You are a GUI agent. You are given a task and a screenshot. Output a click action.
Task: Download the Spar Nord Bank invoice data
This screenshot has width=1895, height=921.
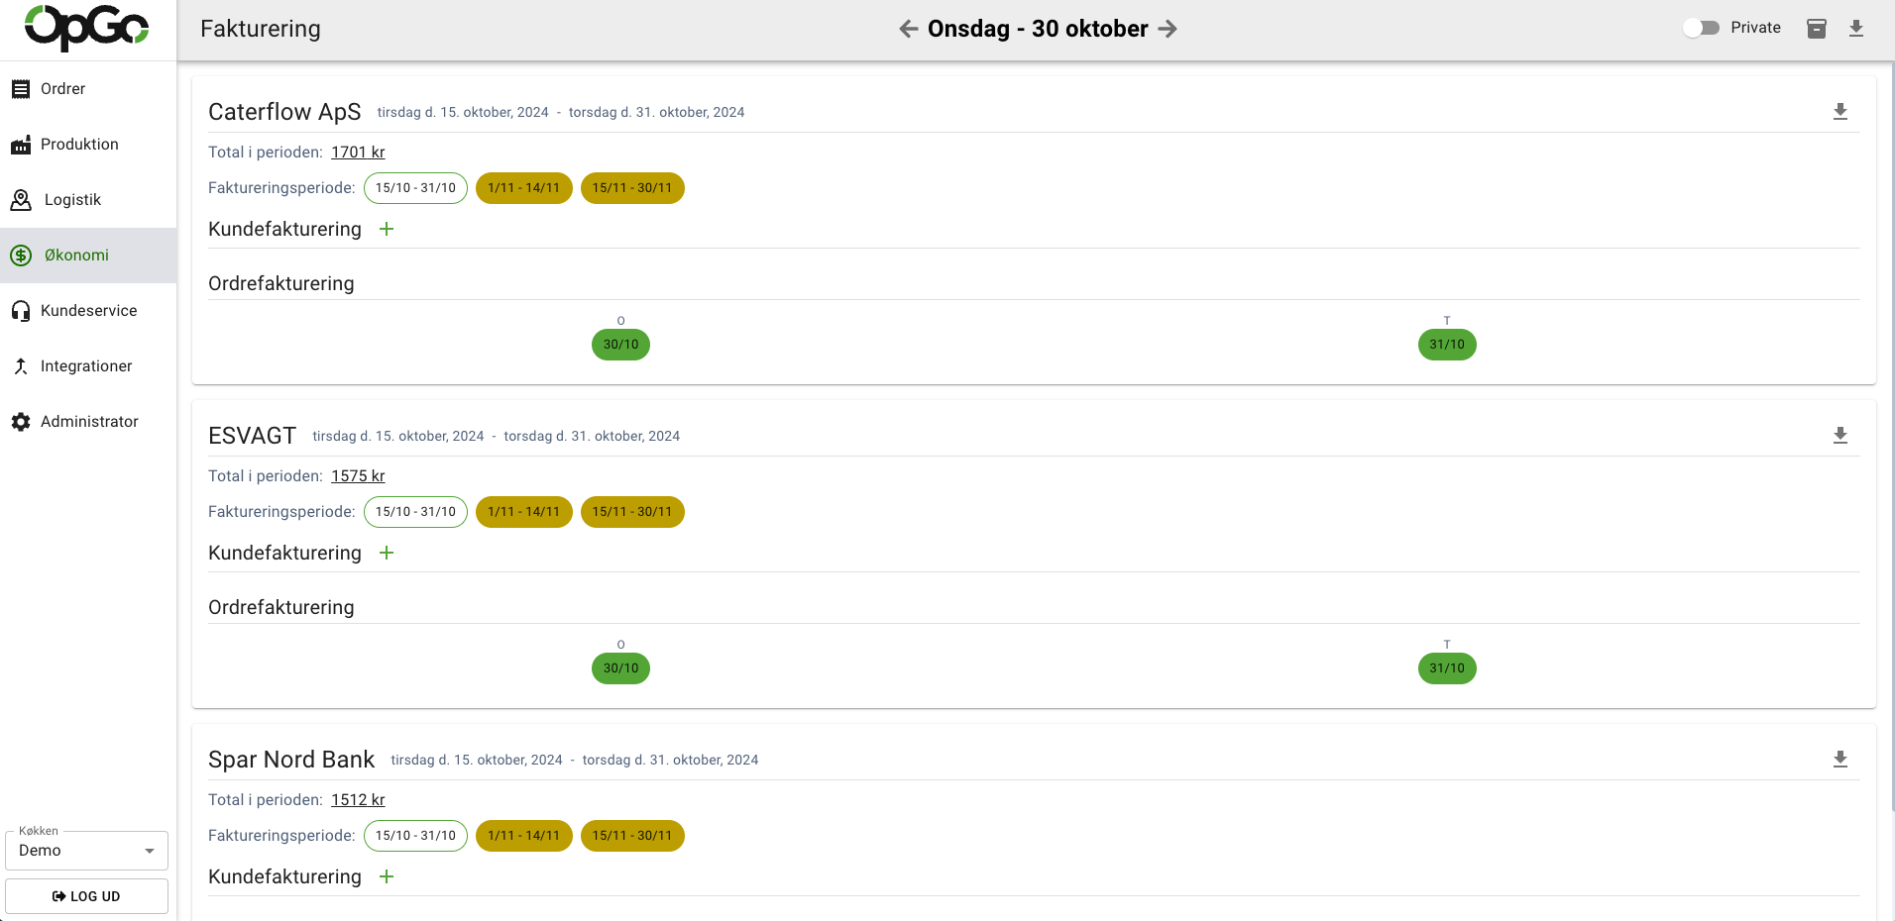(1840, 760)
